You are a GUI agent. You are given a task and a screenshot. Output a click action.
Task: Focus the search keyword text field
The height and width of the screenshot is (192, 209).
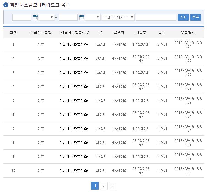click(156, 17)
